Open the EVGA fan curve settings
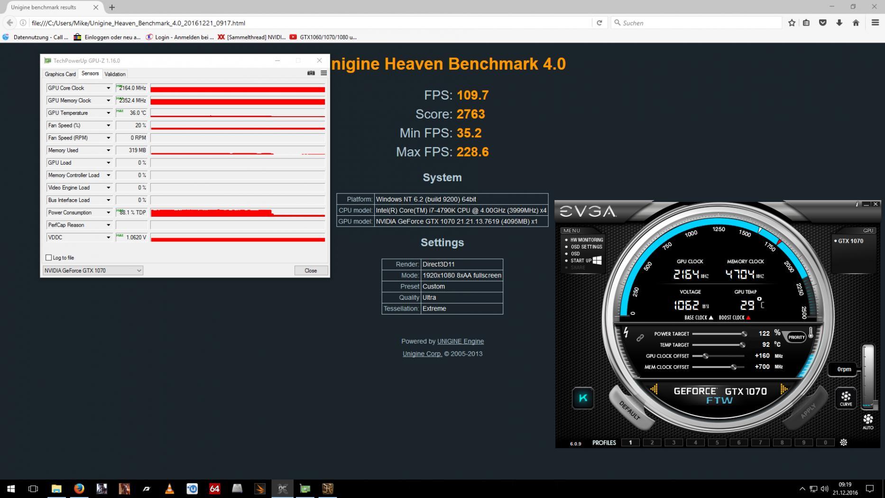 point(846,398)
